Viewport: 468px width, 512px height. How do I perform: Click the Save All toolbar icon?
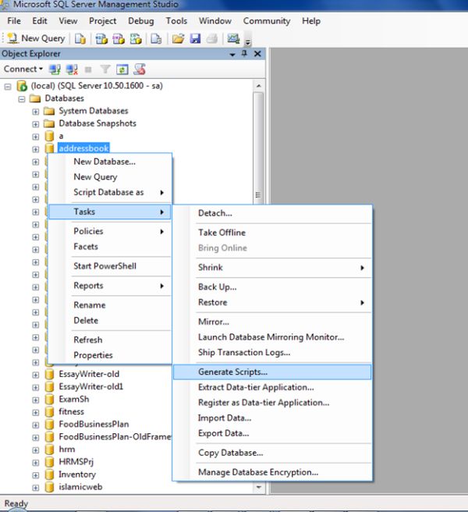tap(212, 38)
